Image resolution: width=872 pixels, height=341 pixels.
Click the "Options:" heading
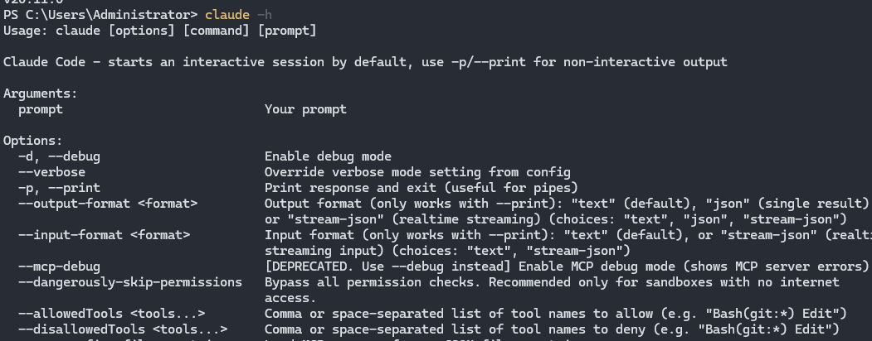(x=33, y=141)
